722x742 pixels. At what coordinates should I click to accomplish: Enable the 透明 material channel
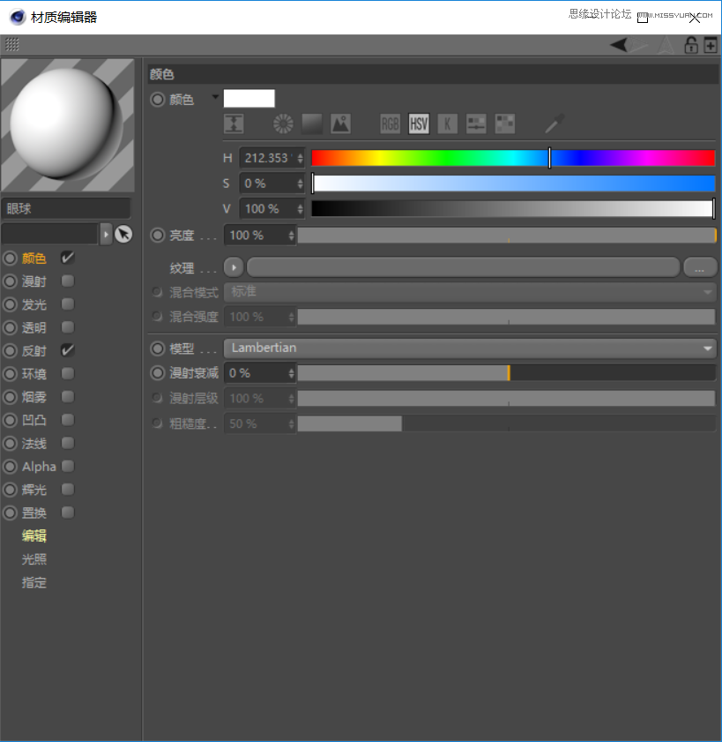(x=67, y=327)
